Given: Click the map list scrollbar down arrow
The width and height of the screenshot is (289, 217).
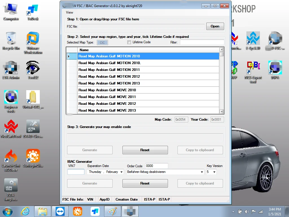Looking at the screenshot, I should click(222, 112).
